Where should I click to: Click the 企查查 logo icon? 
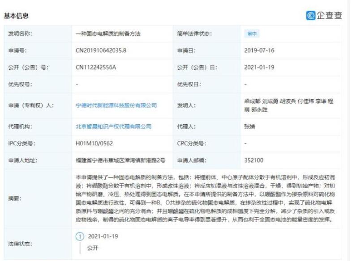310,15
